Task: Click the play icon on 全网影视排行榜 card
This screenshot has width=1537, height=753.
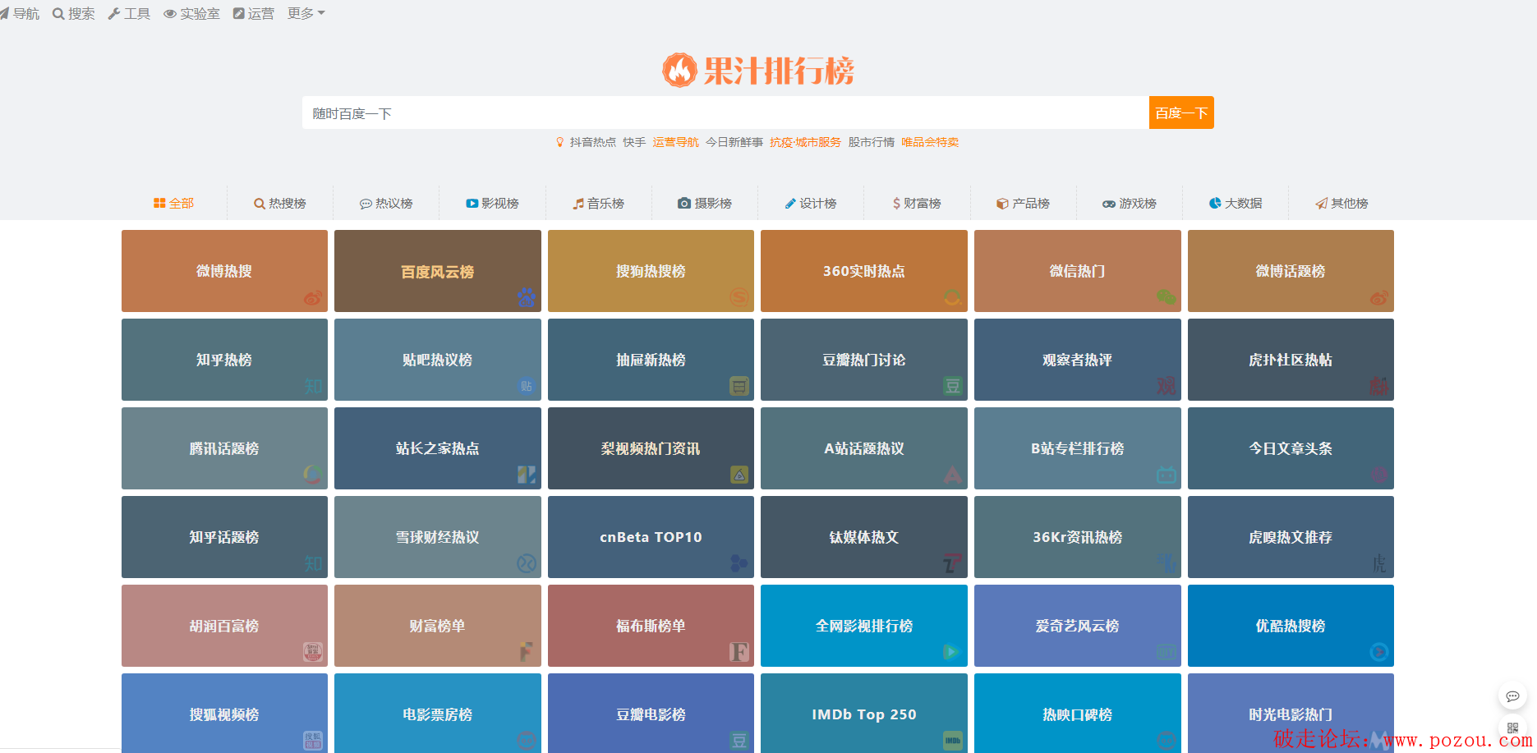Action: click(953, 652)
